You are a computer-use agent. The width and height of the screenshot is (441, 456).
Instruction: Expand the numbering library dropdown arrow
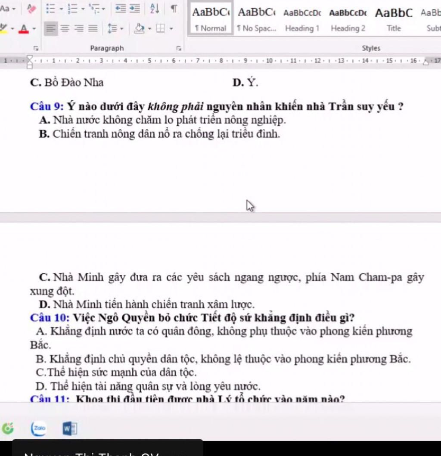[x=83, y=9]
